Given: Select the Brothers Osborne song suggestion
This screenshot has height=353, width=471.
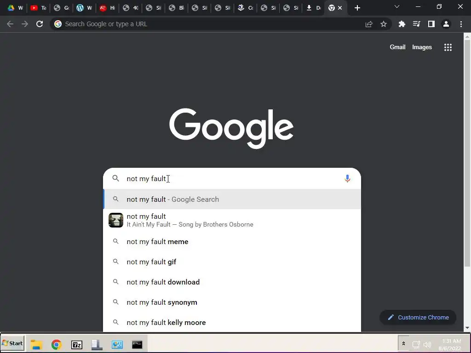Looking at the screenshot, I should coord(232,220).
